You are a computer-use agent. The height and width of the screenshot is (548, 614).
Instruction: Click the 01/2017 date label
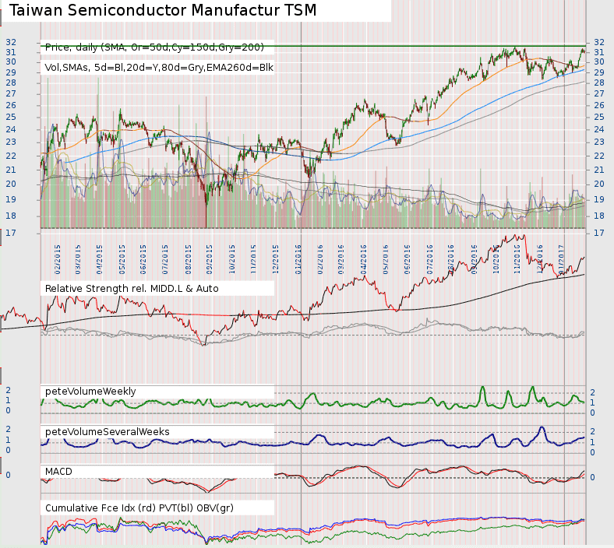pyautogui.click(x=561, y=259)
